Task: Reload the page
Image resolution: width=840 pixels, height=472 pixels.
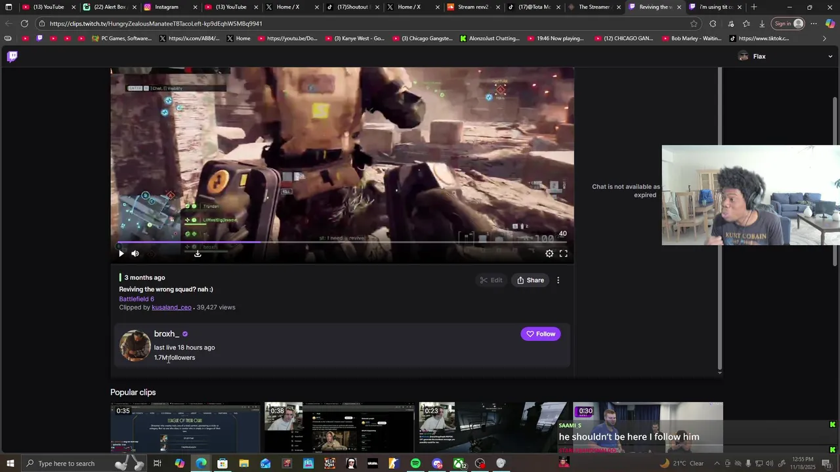Action: click(24, 24)
